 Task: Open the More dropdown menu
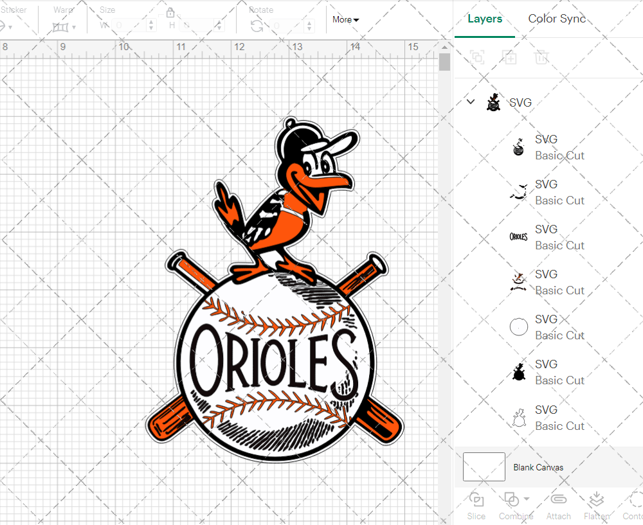[345, 20]
